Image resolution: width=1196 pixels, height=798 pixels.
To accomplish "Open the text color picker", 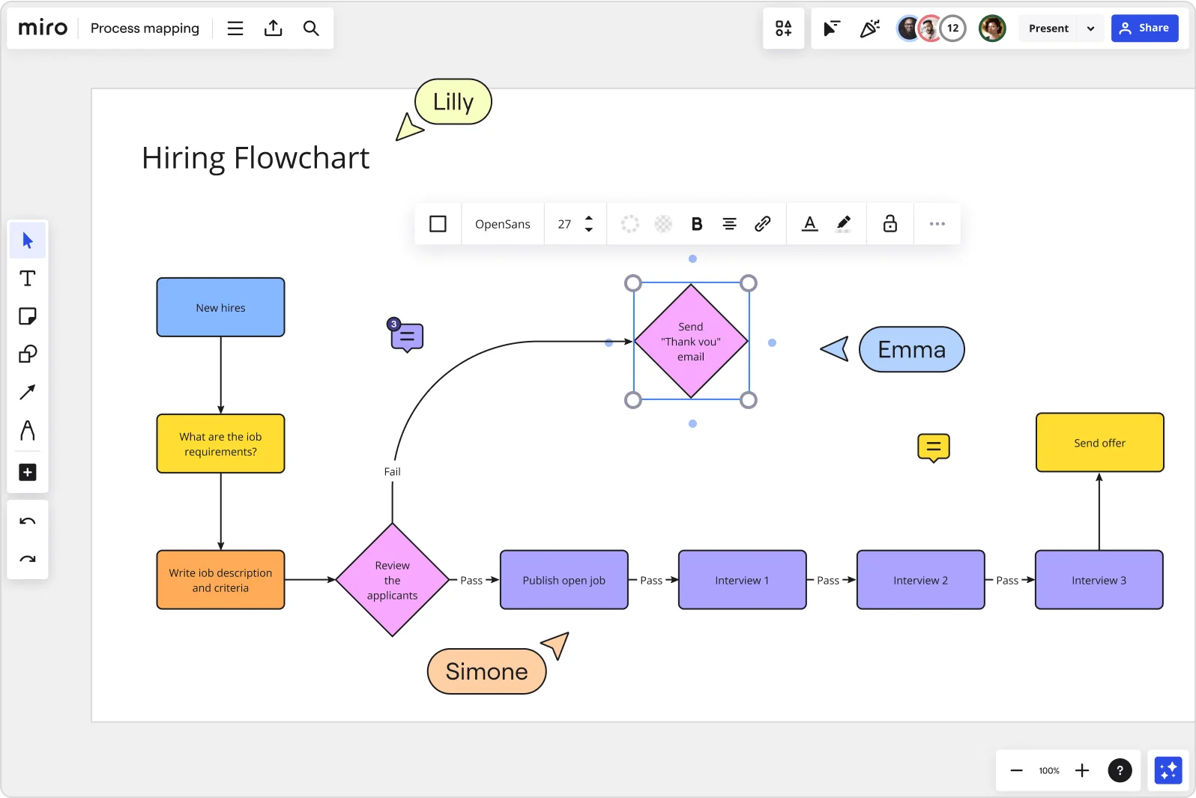I will tap(809, 224).
